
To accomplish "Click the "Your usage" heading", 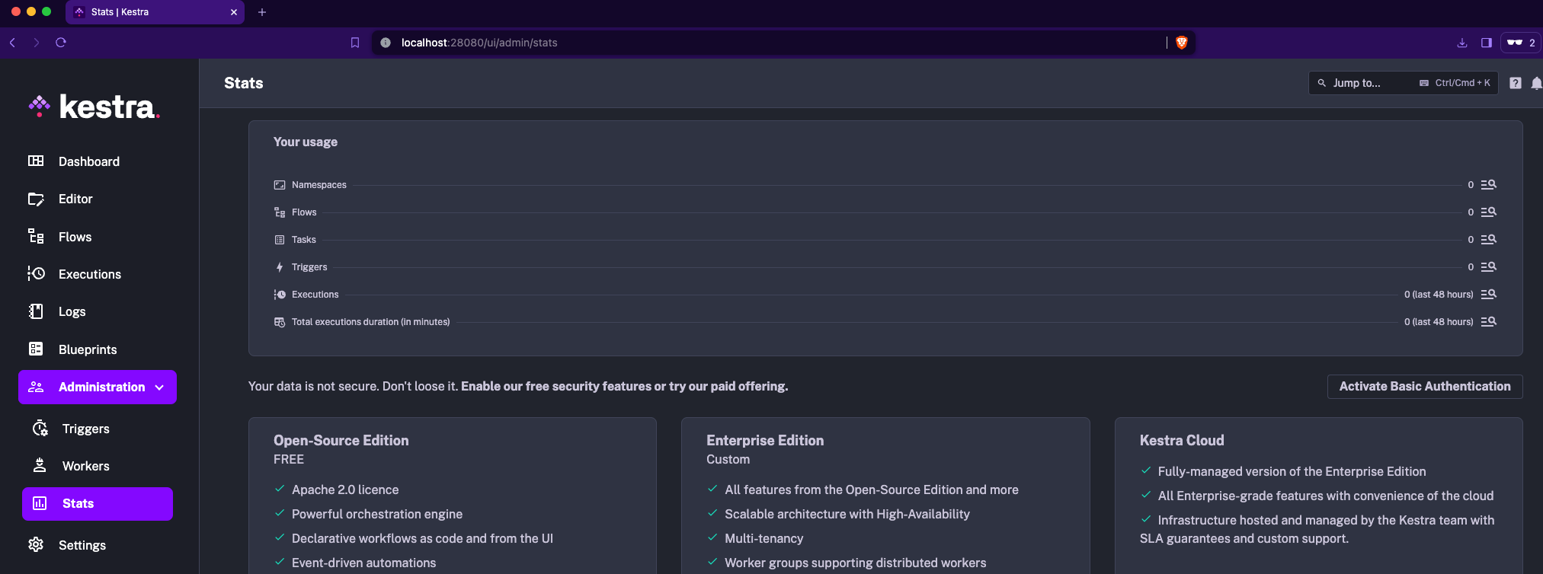I will [306, 142].
